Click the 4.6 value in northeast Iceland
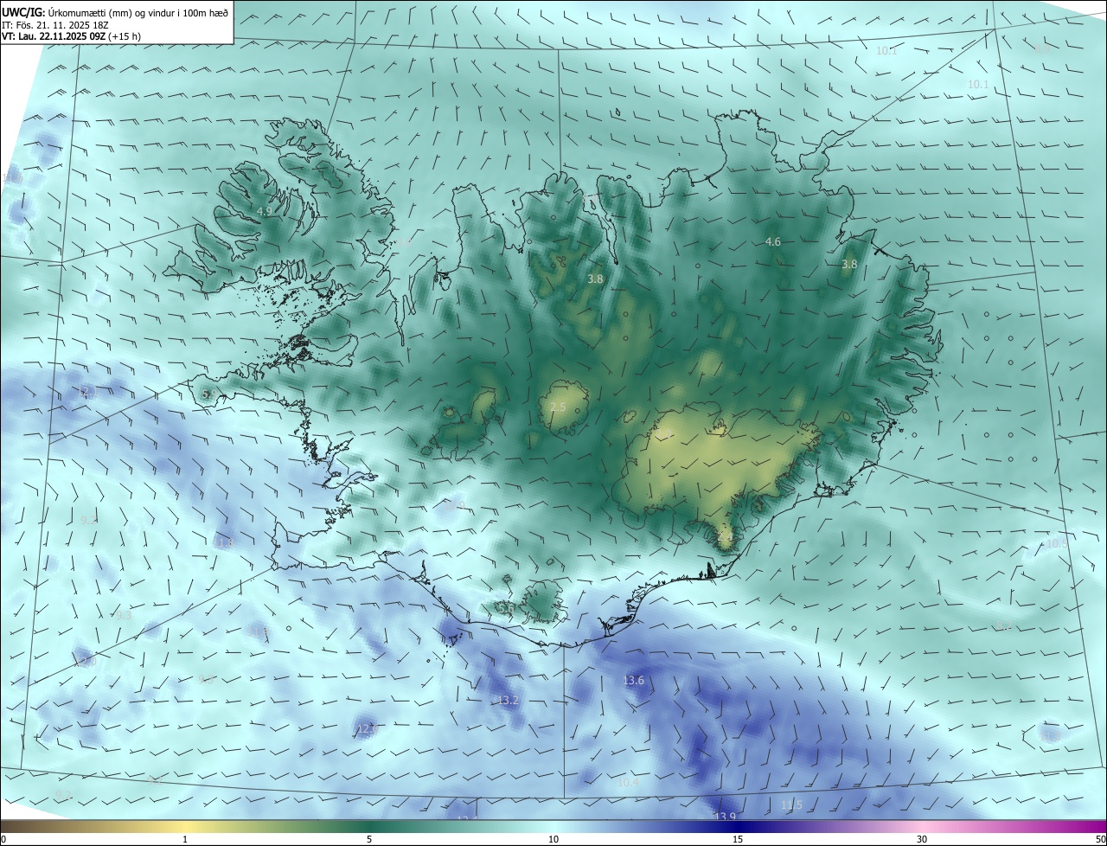 (x=773, y=242)
